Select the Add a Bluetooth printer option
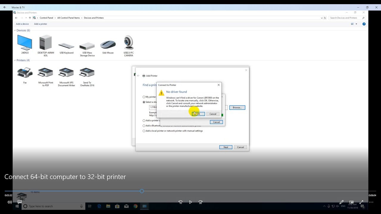The image size is (381, 214). 144,126
